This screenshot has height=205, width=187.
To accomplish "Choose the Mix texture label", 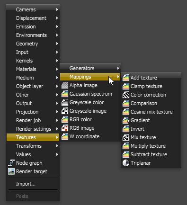I will pos(143,137).
